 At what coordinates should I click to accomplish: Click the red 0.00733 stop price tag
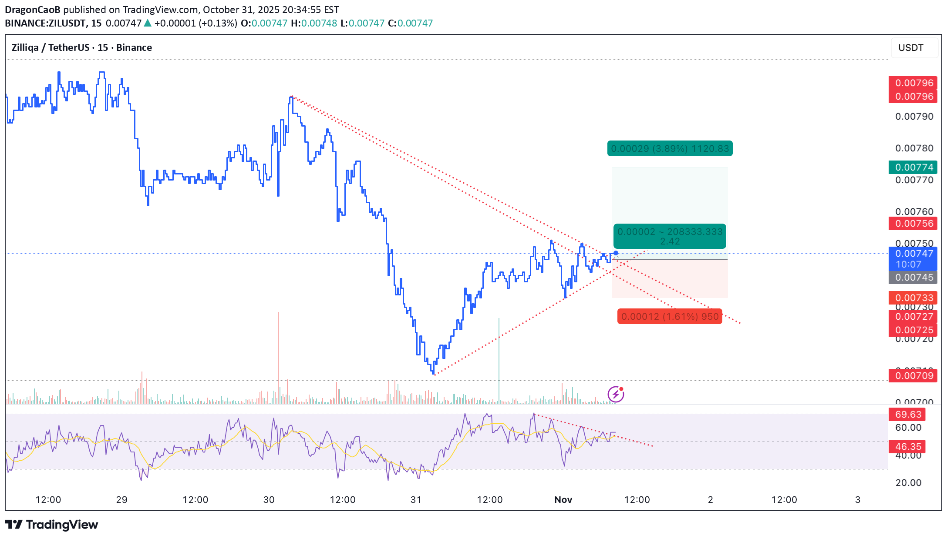913,298
